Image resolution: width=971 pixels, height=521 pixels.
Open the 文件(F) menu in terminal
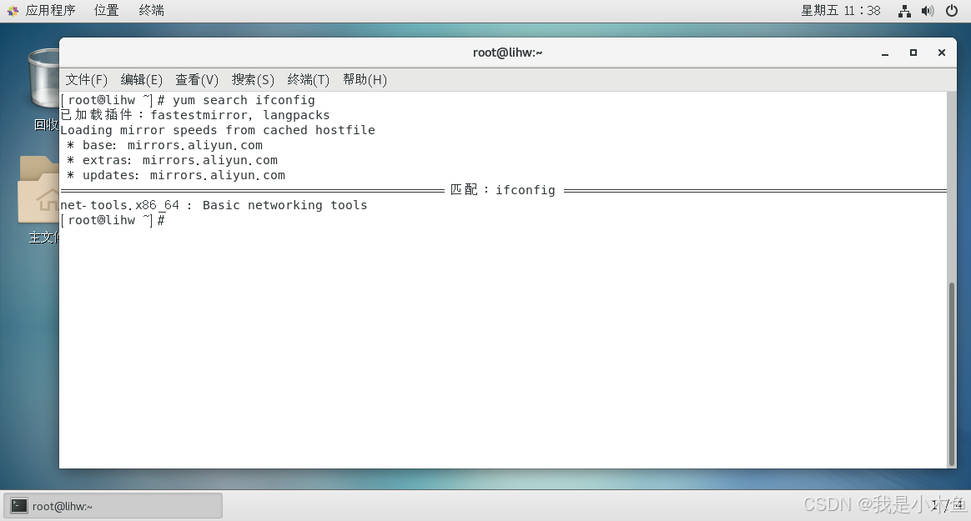click(86, 80)
